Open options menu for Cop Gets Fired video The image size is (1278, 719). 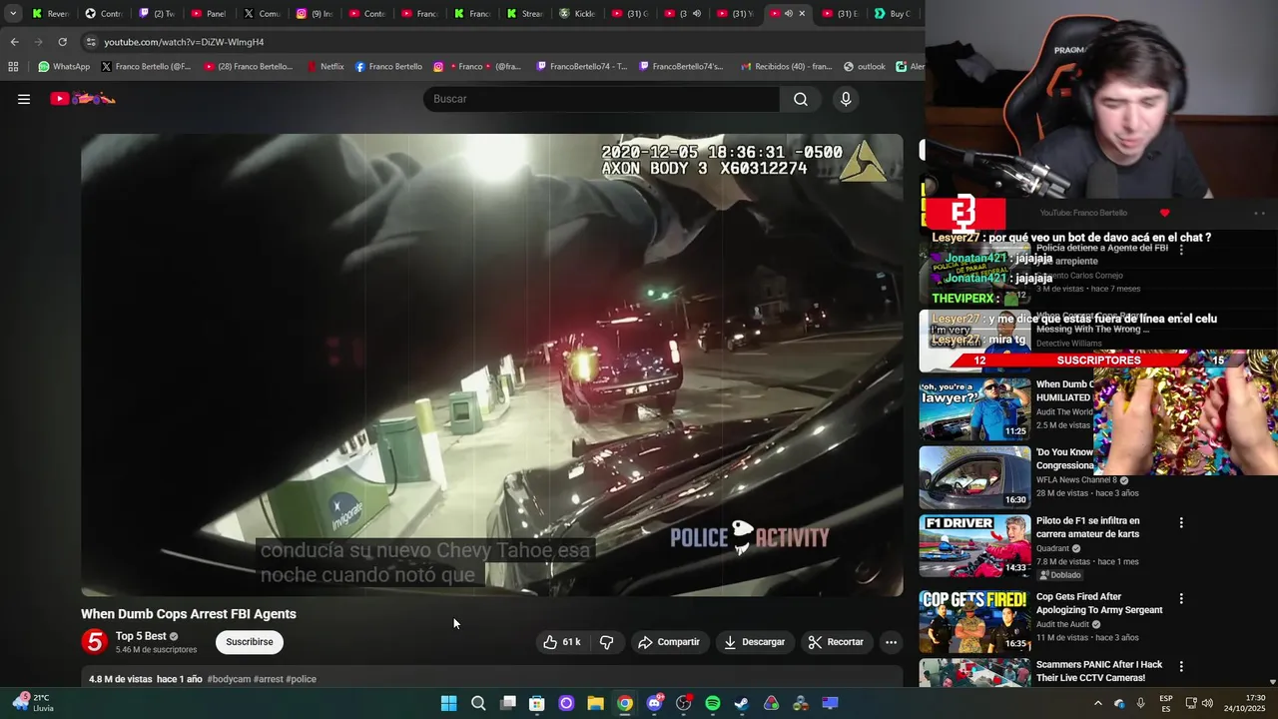click(x=1181, y=598)
